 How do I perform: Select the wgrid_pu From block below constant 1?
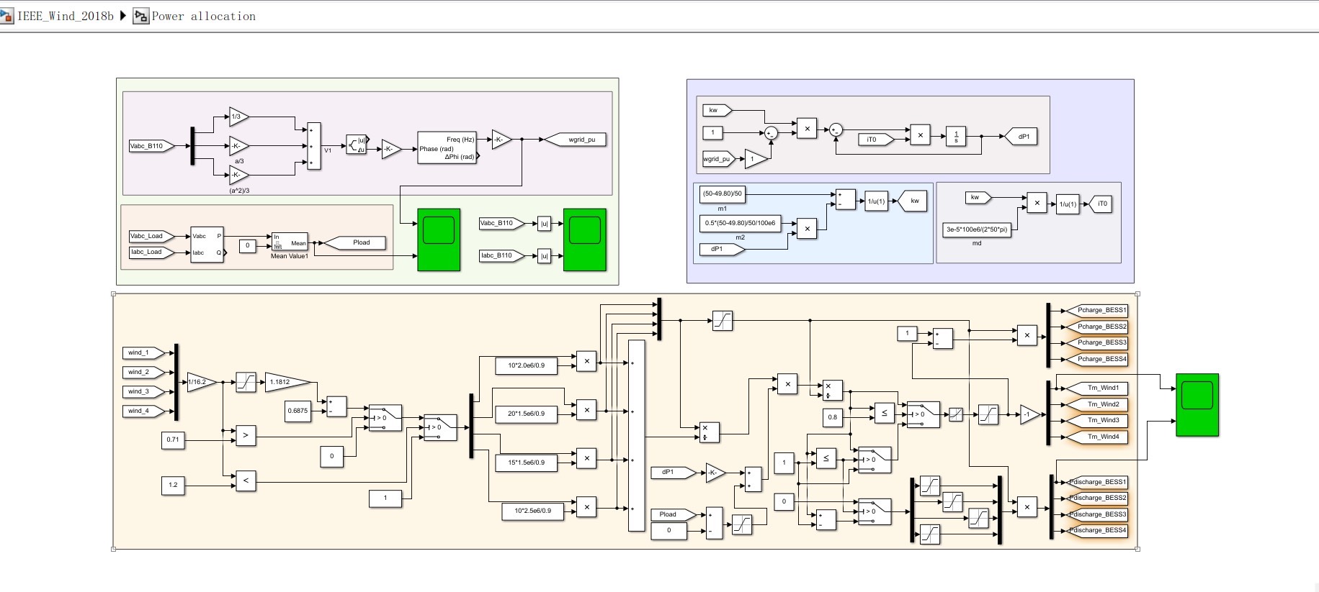pos(720,160)
